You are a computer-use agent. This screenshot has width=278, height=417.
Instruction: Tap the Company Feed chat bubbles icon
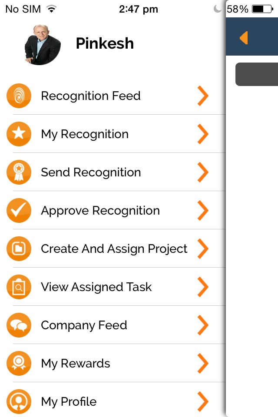click(19, 325)
